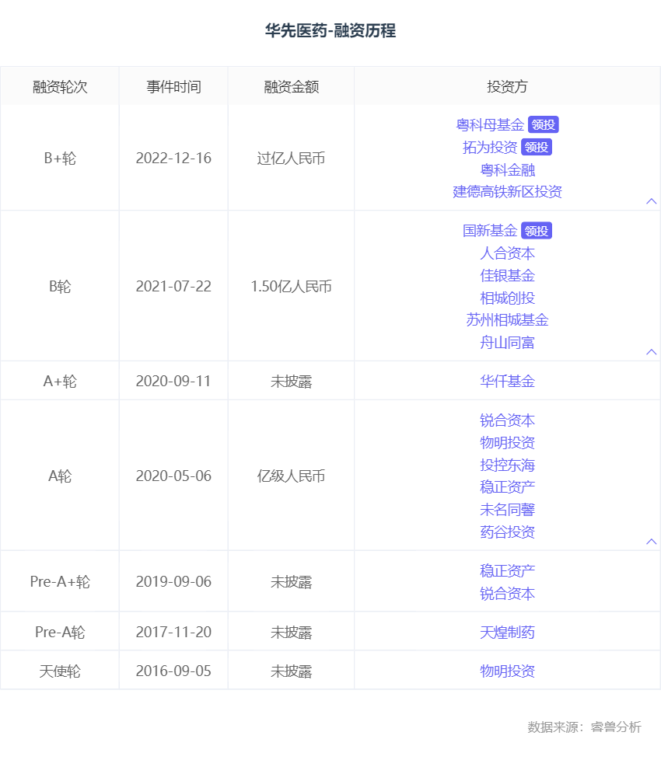The height and width of the screenshot is (760, 661).
Task: Select the A+轮 round cell
Action: pyautogui.click(x=60, y=382)
